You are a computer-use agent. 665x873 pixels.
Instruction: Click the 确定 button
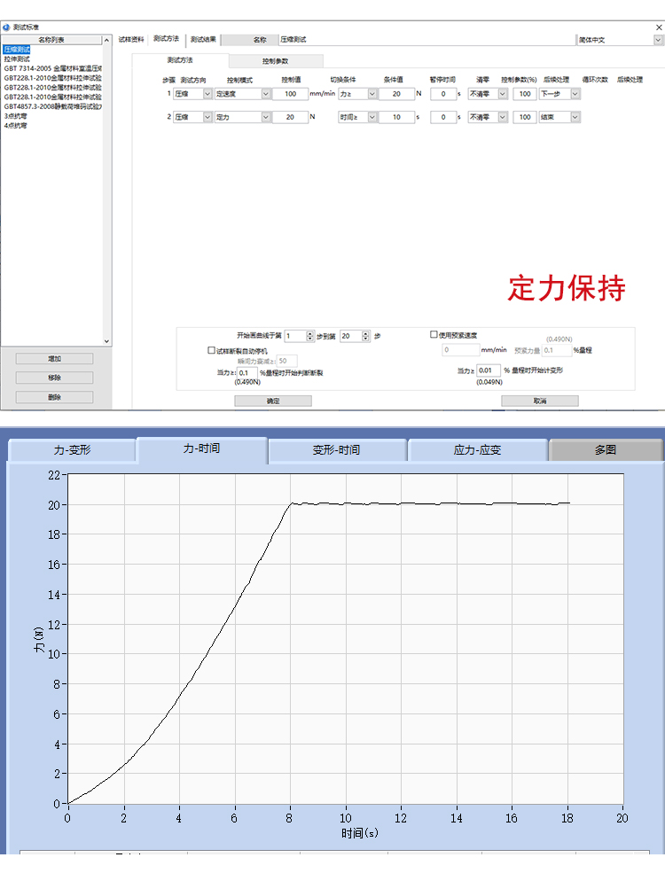273,401
